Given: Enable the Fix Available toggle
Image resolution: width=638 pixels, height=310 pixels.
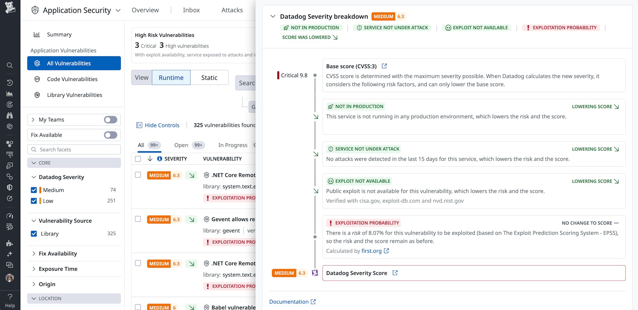Looking at the screenshot, I should (110, 135).
